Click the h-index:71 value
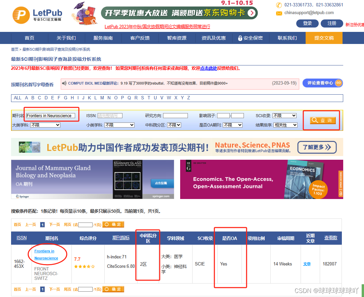Screen dimensions: 364x297 [117, 257]
